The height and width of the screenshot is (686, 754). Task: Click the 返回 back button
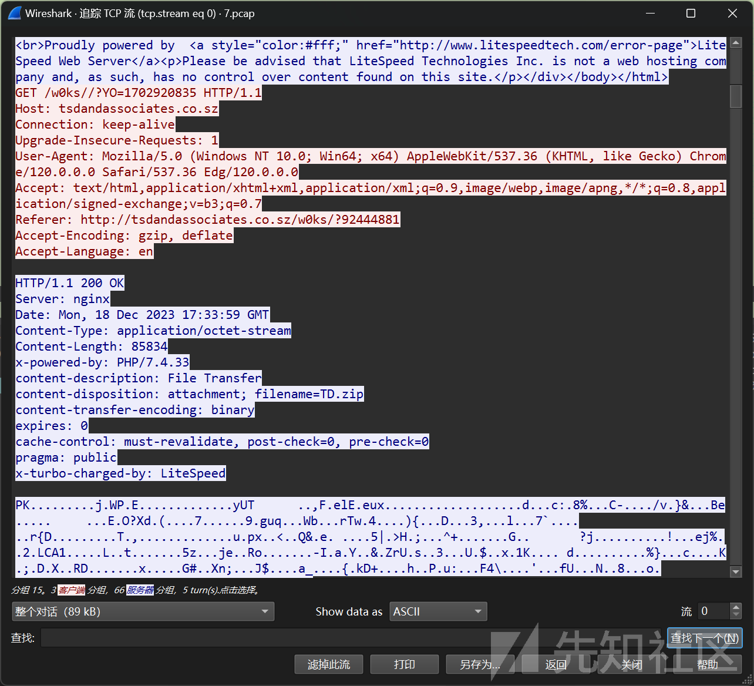click(556, 664)
